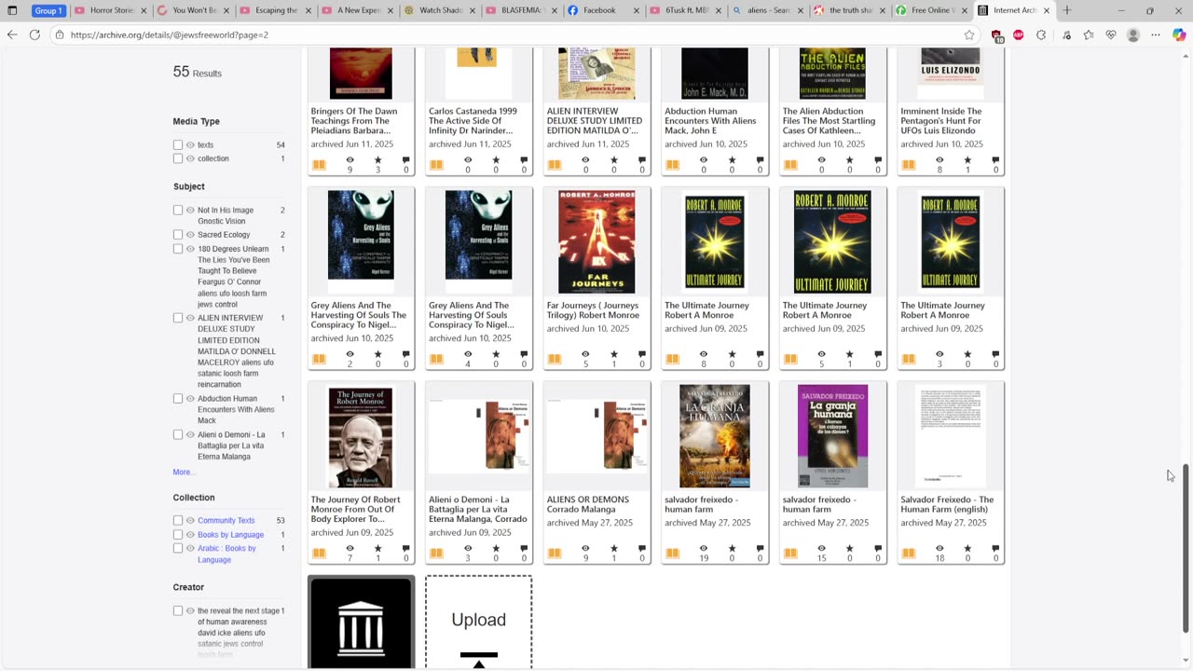Click the address bar URL field
This screenshot has width=1193, height=671.
pyautogui.click(x=503, y=34)
